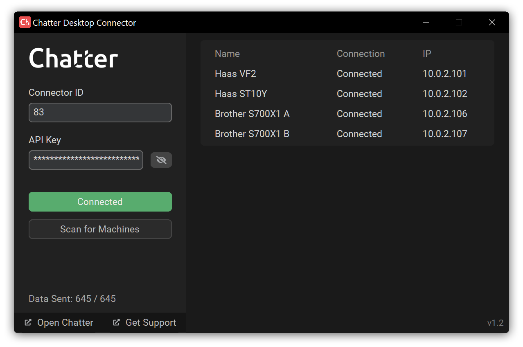
Task: Open the Get Support link
Action: [x=151, y=322]
